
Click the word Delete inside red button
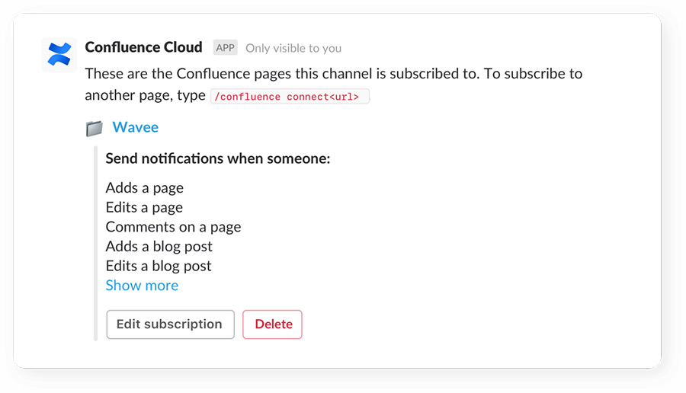(274, 324)
